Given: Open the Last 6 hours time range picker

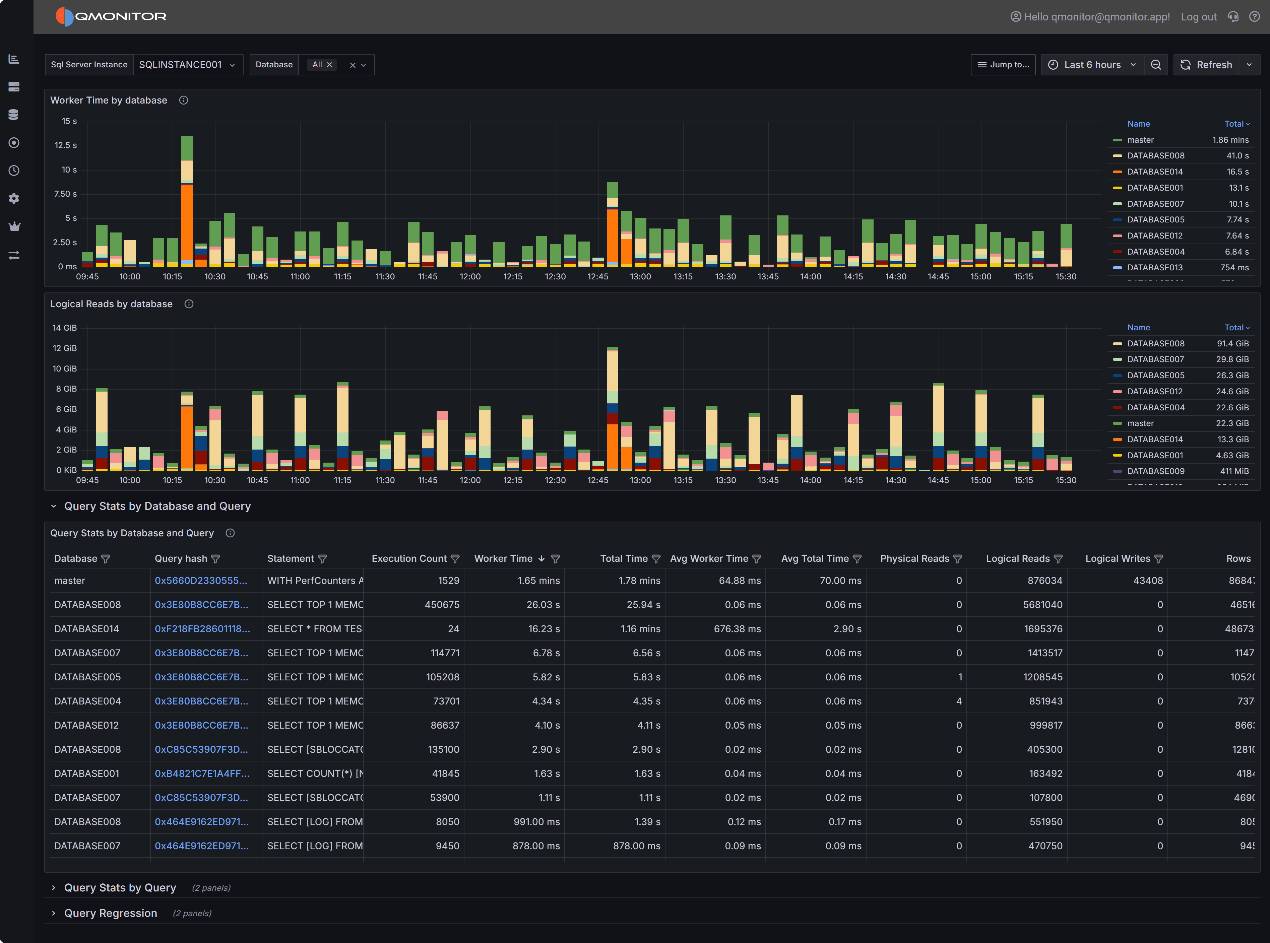Looking at the screenshot, I should (x=1092, y=65).
